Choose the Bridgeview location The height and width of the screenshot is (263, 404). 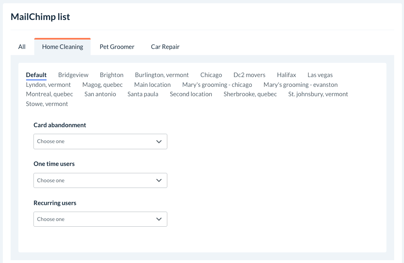(73, 75)
